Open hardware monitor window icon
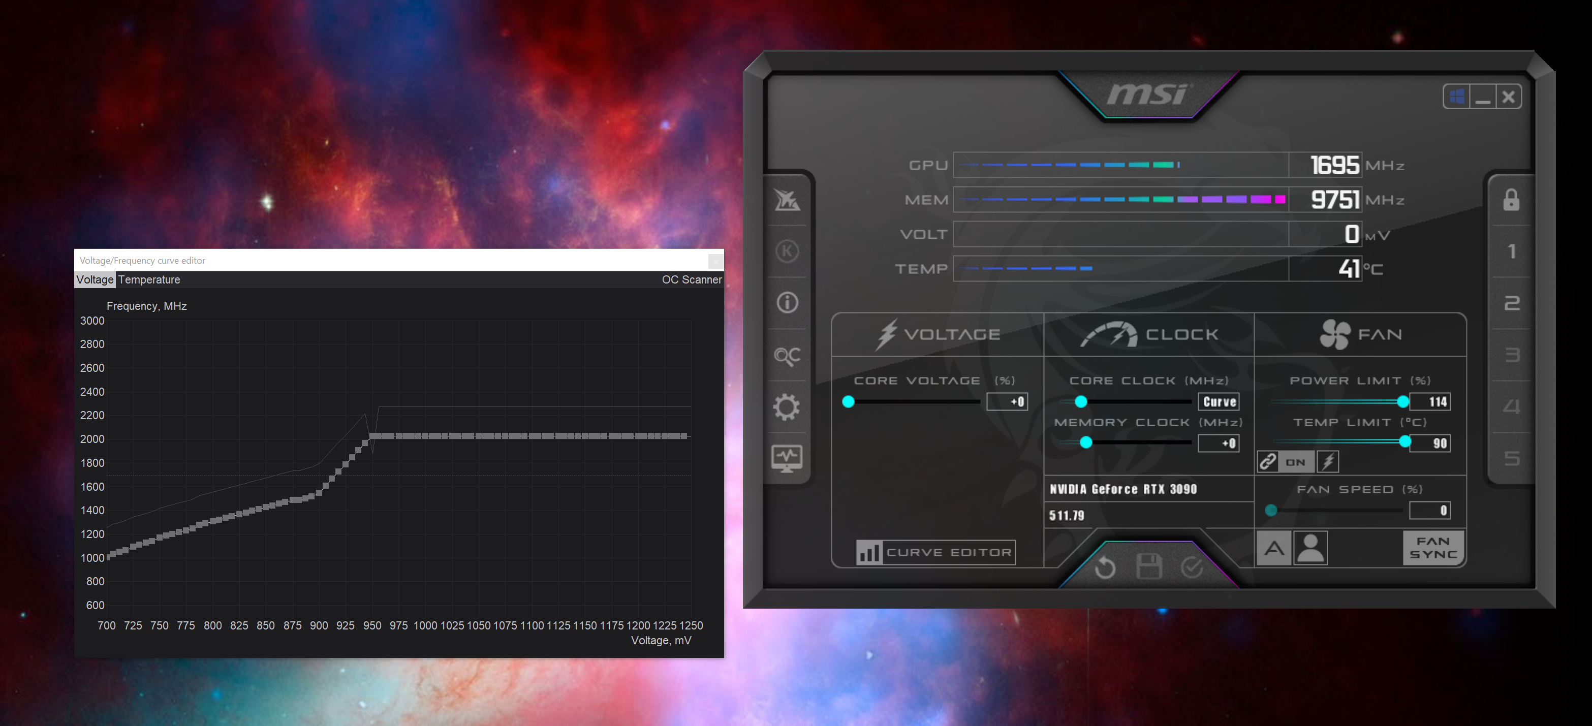1592x726 pixels. click(x=787, y=458)
